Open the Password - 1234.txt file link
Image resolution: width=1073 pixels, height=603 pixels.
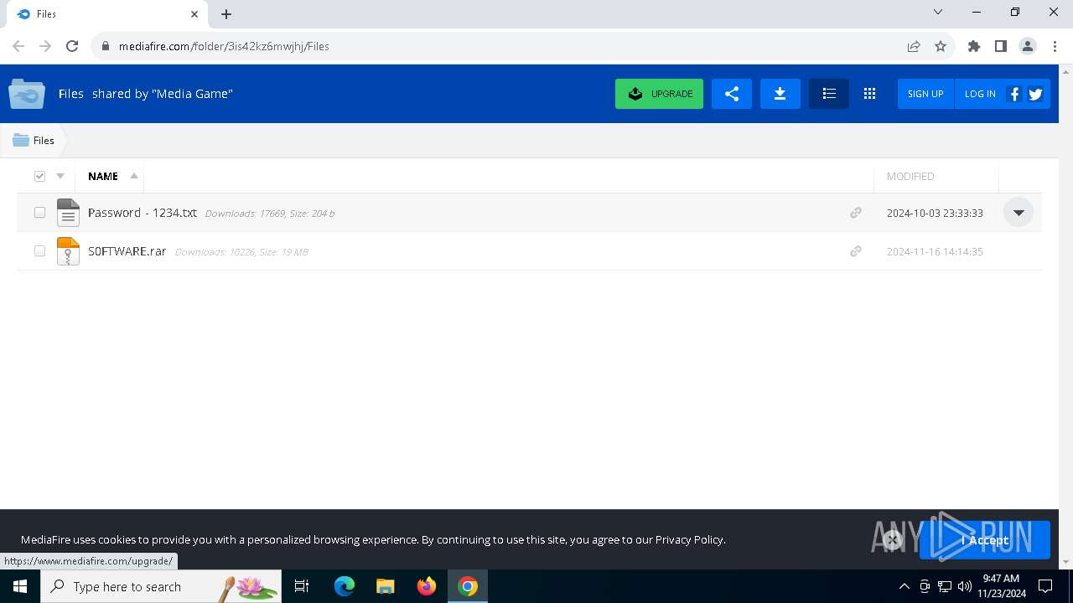[143, 213]
